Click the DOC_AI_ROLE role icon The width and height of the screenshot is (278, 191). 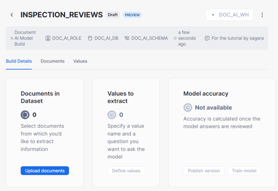tap(48, 38)
